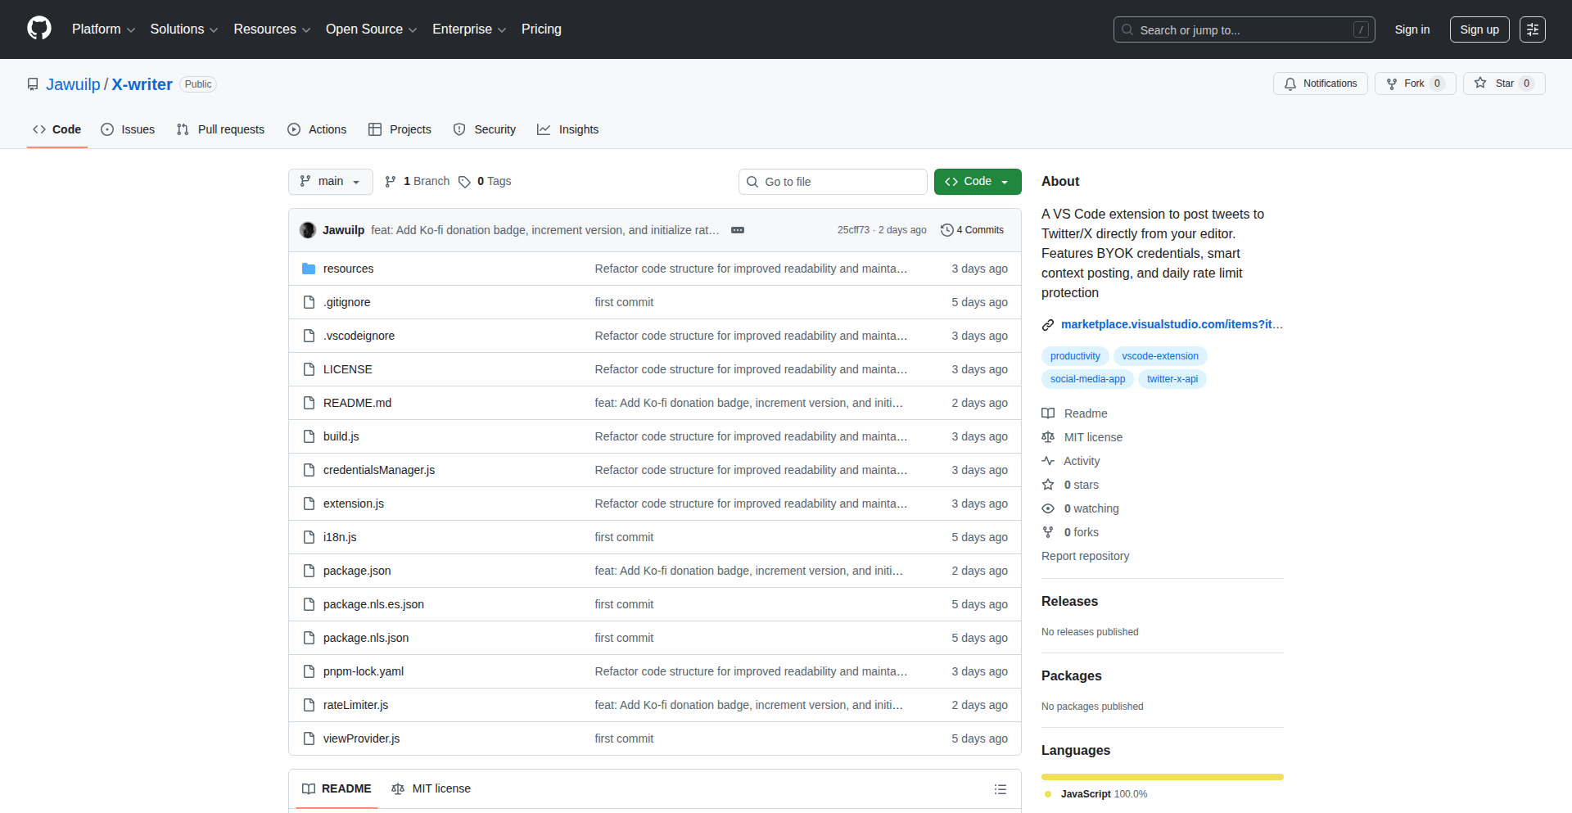
Task: Click the GitHub logo icon
Action: tap(38, 29)
